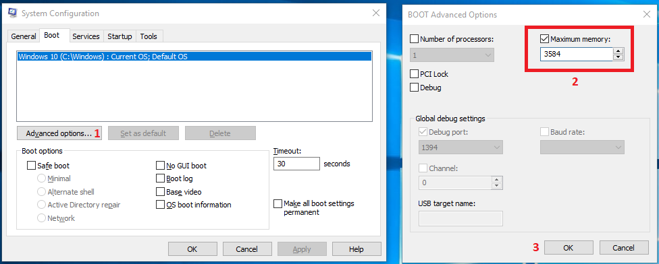Enable the No GUI boot checkbox

pyautogui.click(x=160, y=166)
